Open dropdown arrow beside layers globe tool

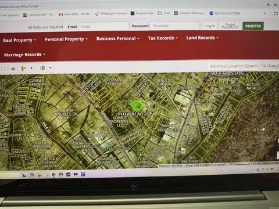(x=51, y=68)
